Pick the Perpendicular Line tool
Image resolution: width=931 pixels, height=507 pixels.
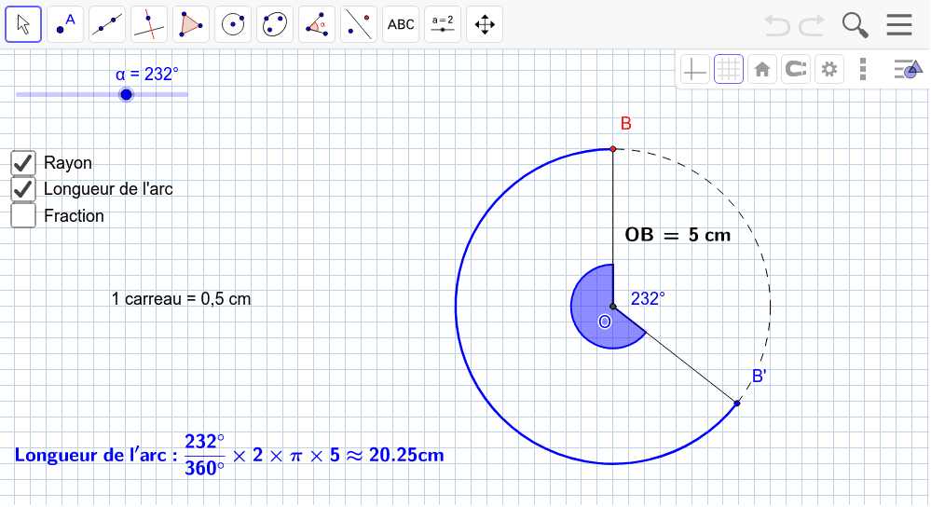coord(149,24)
